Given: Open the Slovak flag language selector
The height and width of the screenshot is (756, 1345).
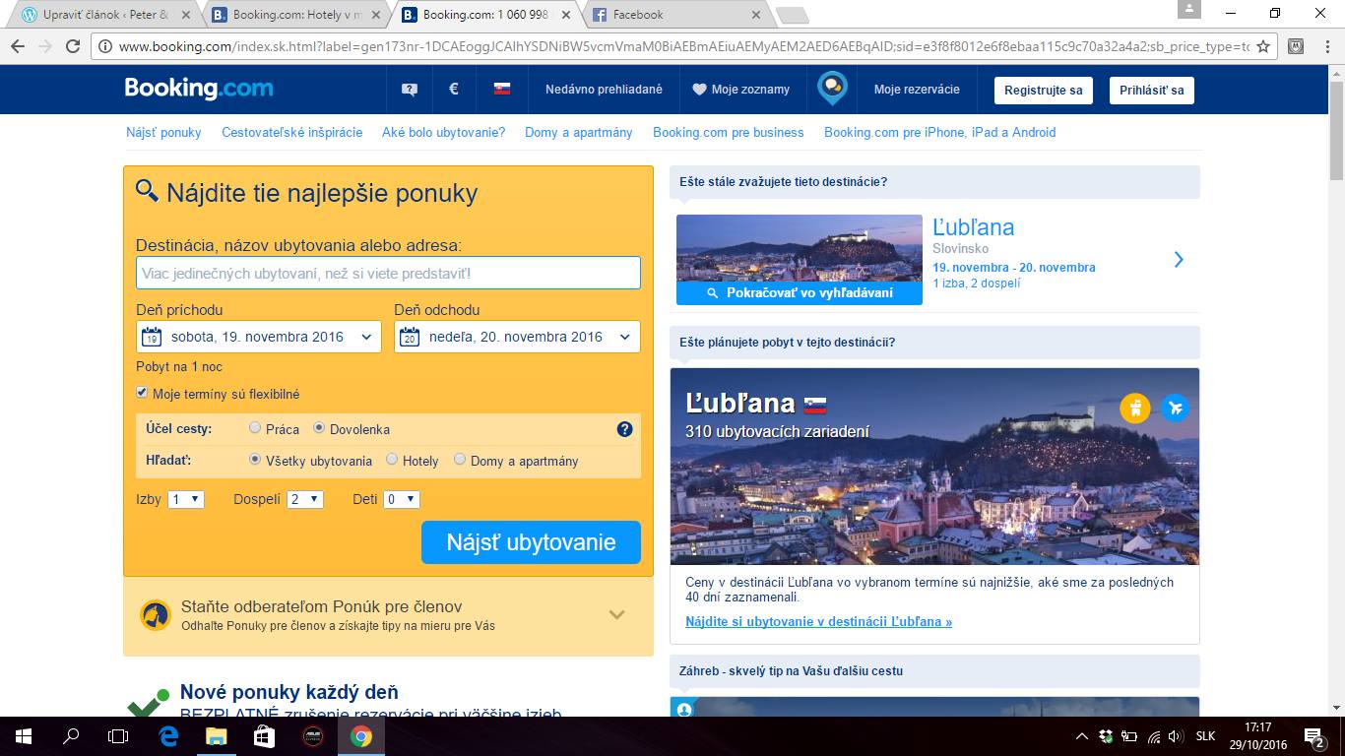Looking at the screenshot, I should (502, 89).
